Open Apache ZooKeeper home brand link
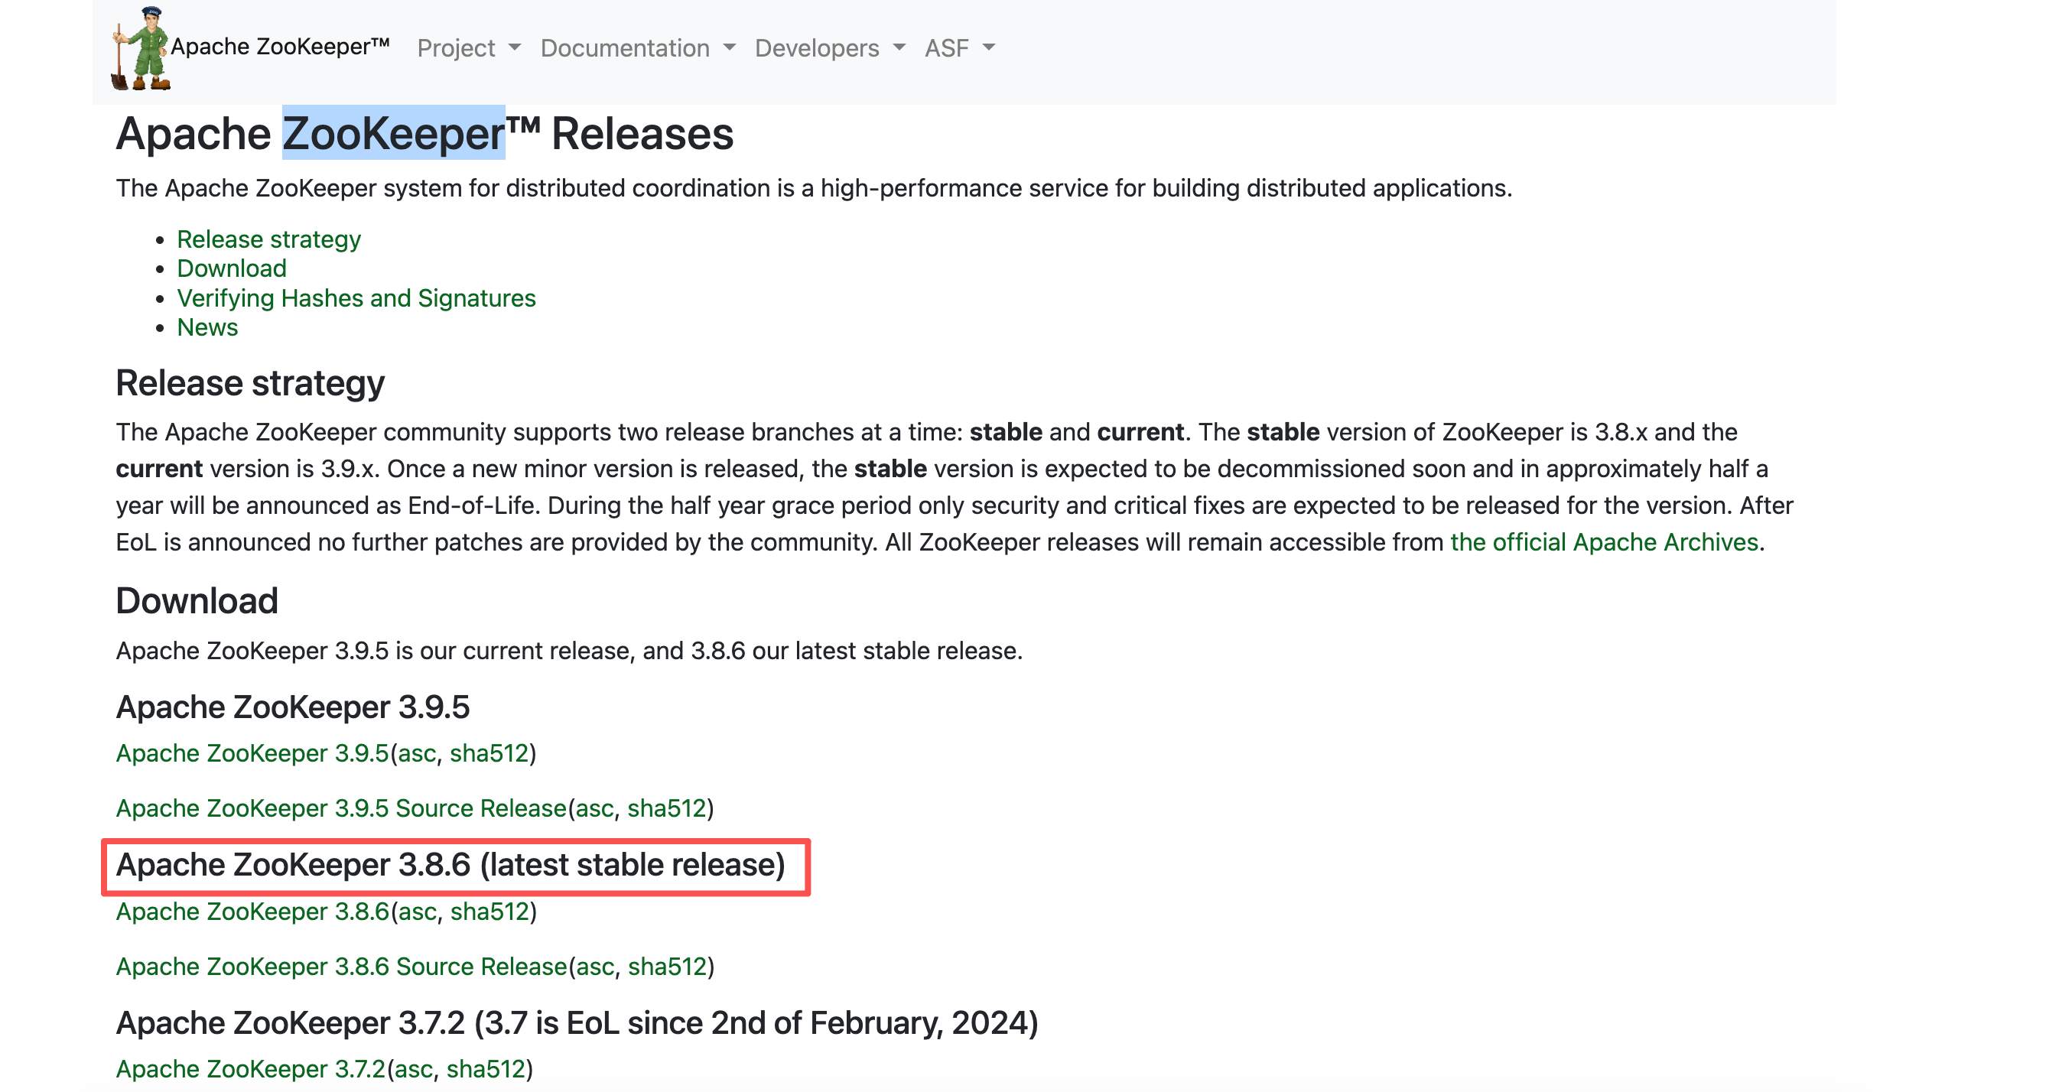 click(x=279, y=47)
